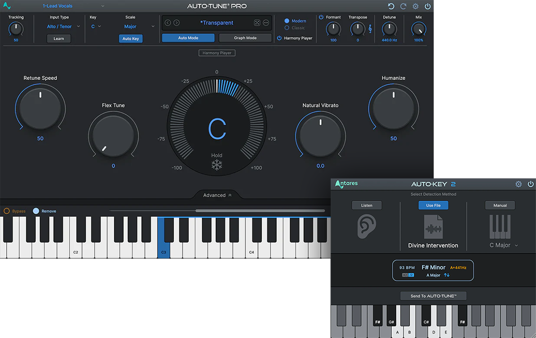Click the swap arrows next to A Major
The width and height of the screenshot is (536, 338).
click(x=447, y=275)
